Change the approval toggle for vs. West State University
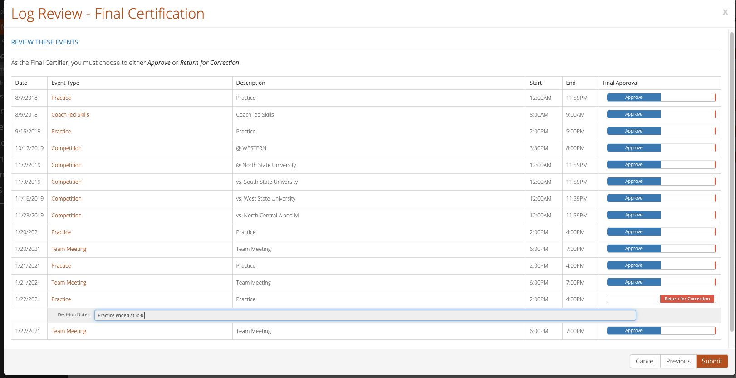The width and height of the screenshot is (736, 378). pyautogui.click(x=661, y=198)
